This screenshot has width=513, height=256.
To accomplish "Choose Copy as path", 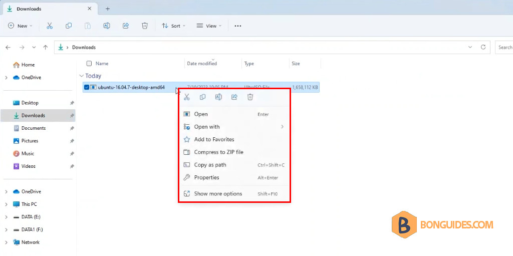I will click(234, 165).
